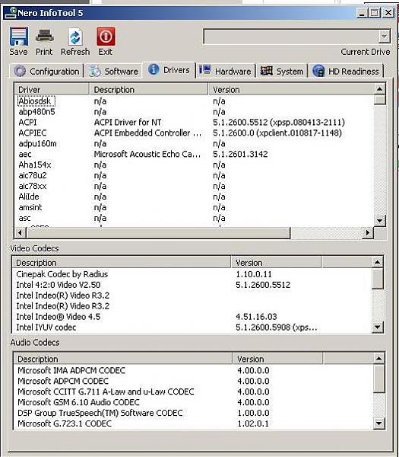Click version 1.10.0.11 cell
399x457 pixels.
coord(254,274)
